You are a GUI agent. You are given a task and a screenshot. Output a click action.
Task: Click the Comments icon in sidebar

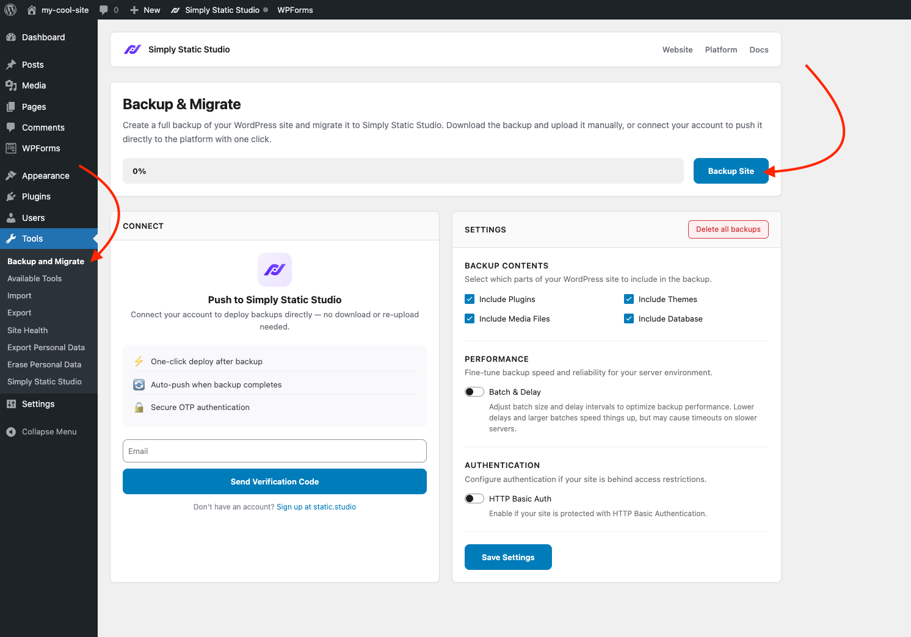[11, 128]
